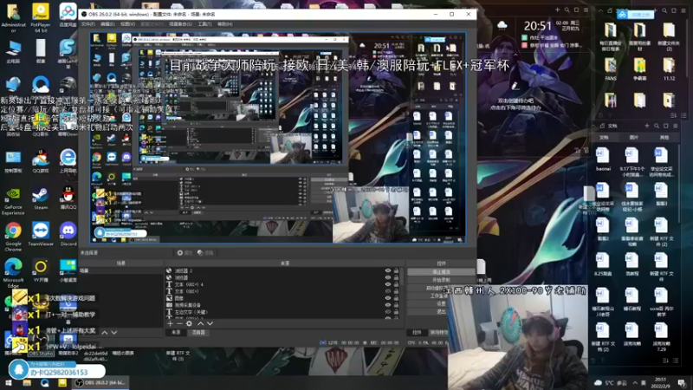Image resolution: width=693 pixels, height=390 pixels.
Task: Remove selected source with the minus icon
Action: (179, 323)
